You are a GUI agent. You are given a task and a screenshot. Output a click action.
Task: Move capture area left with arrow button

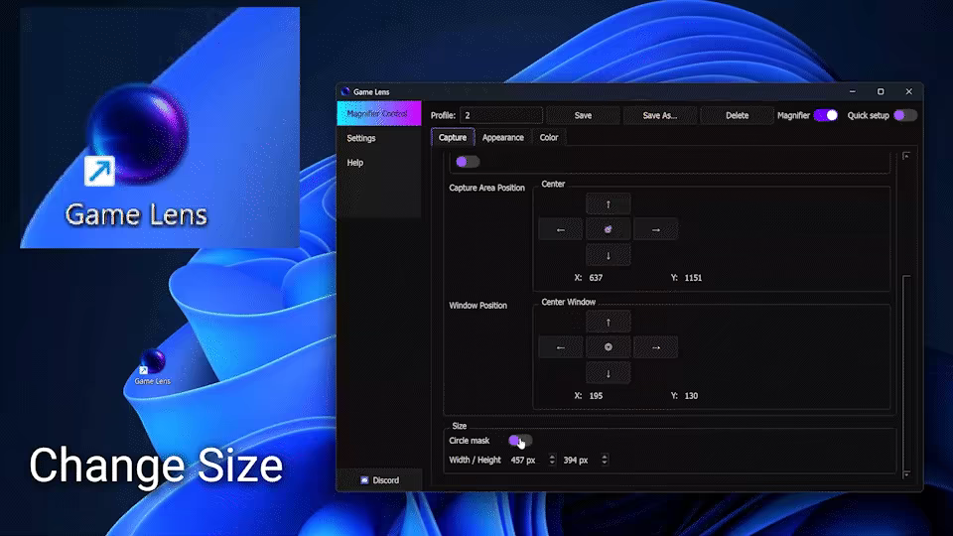[560, 229]
